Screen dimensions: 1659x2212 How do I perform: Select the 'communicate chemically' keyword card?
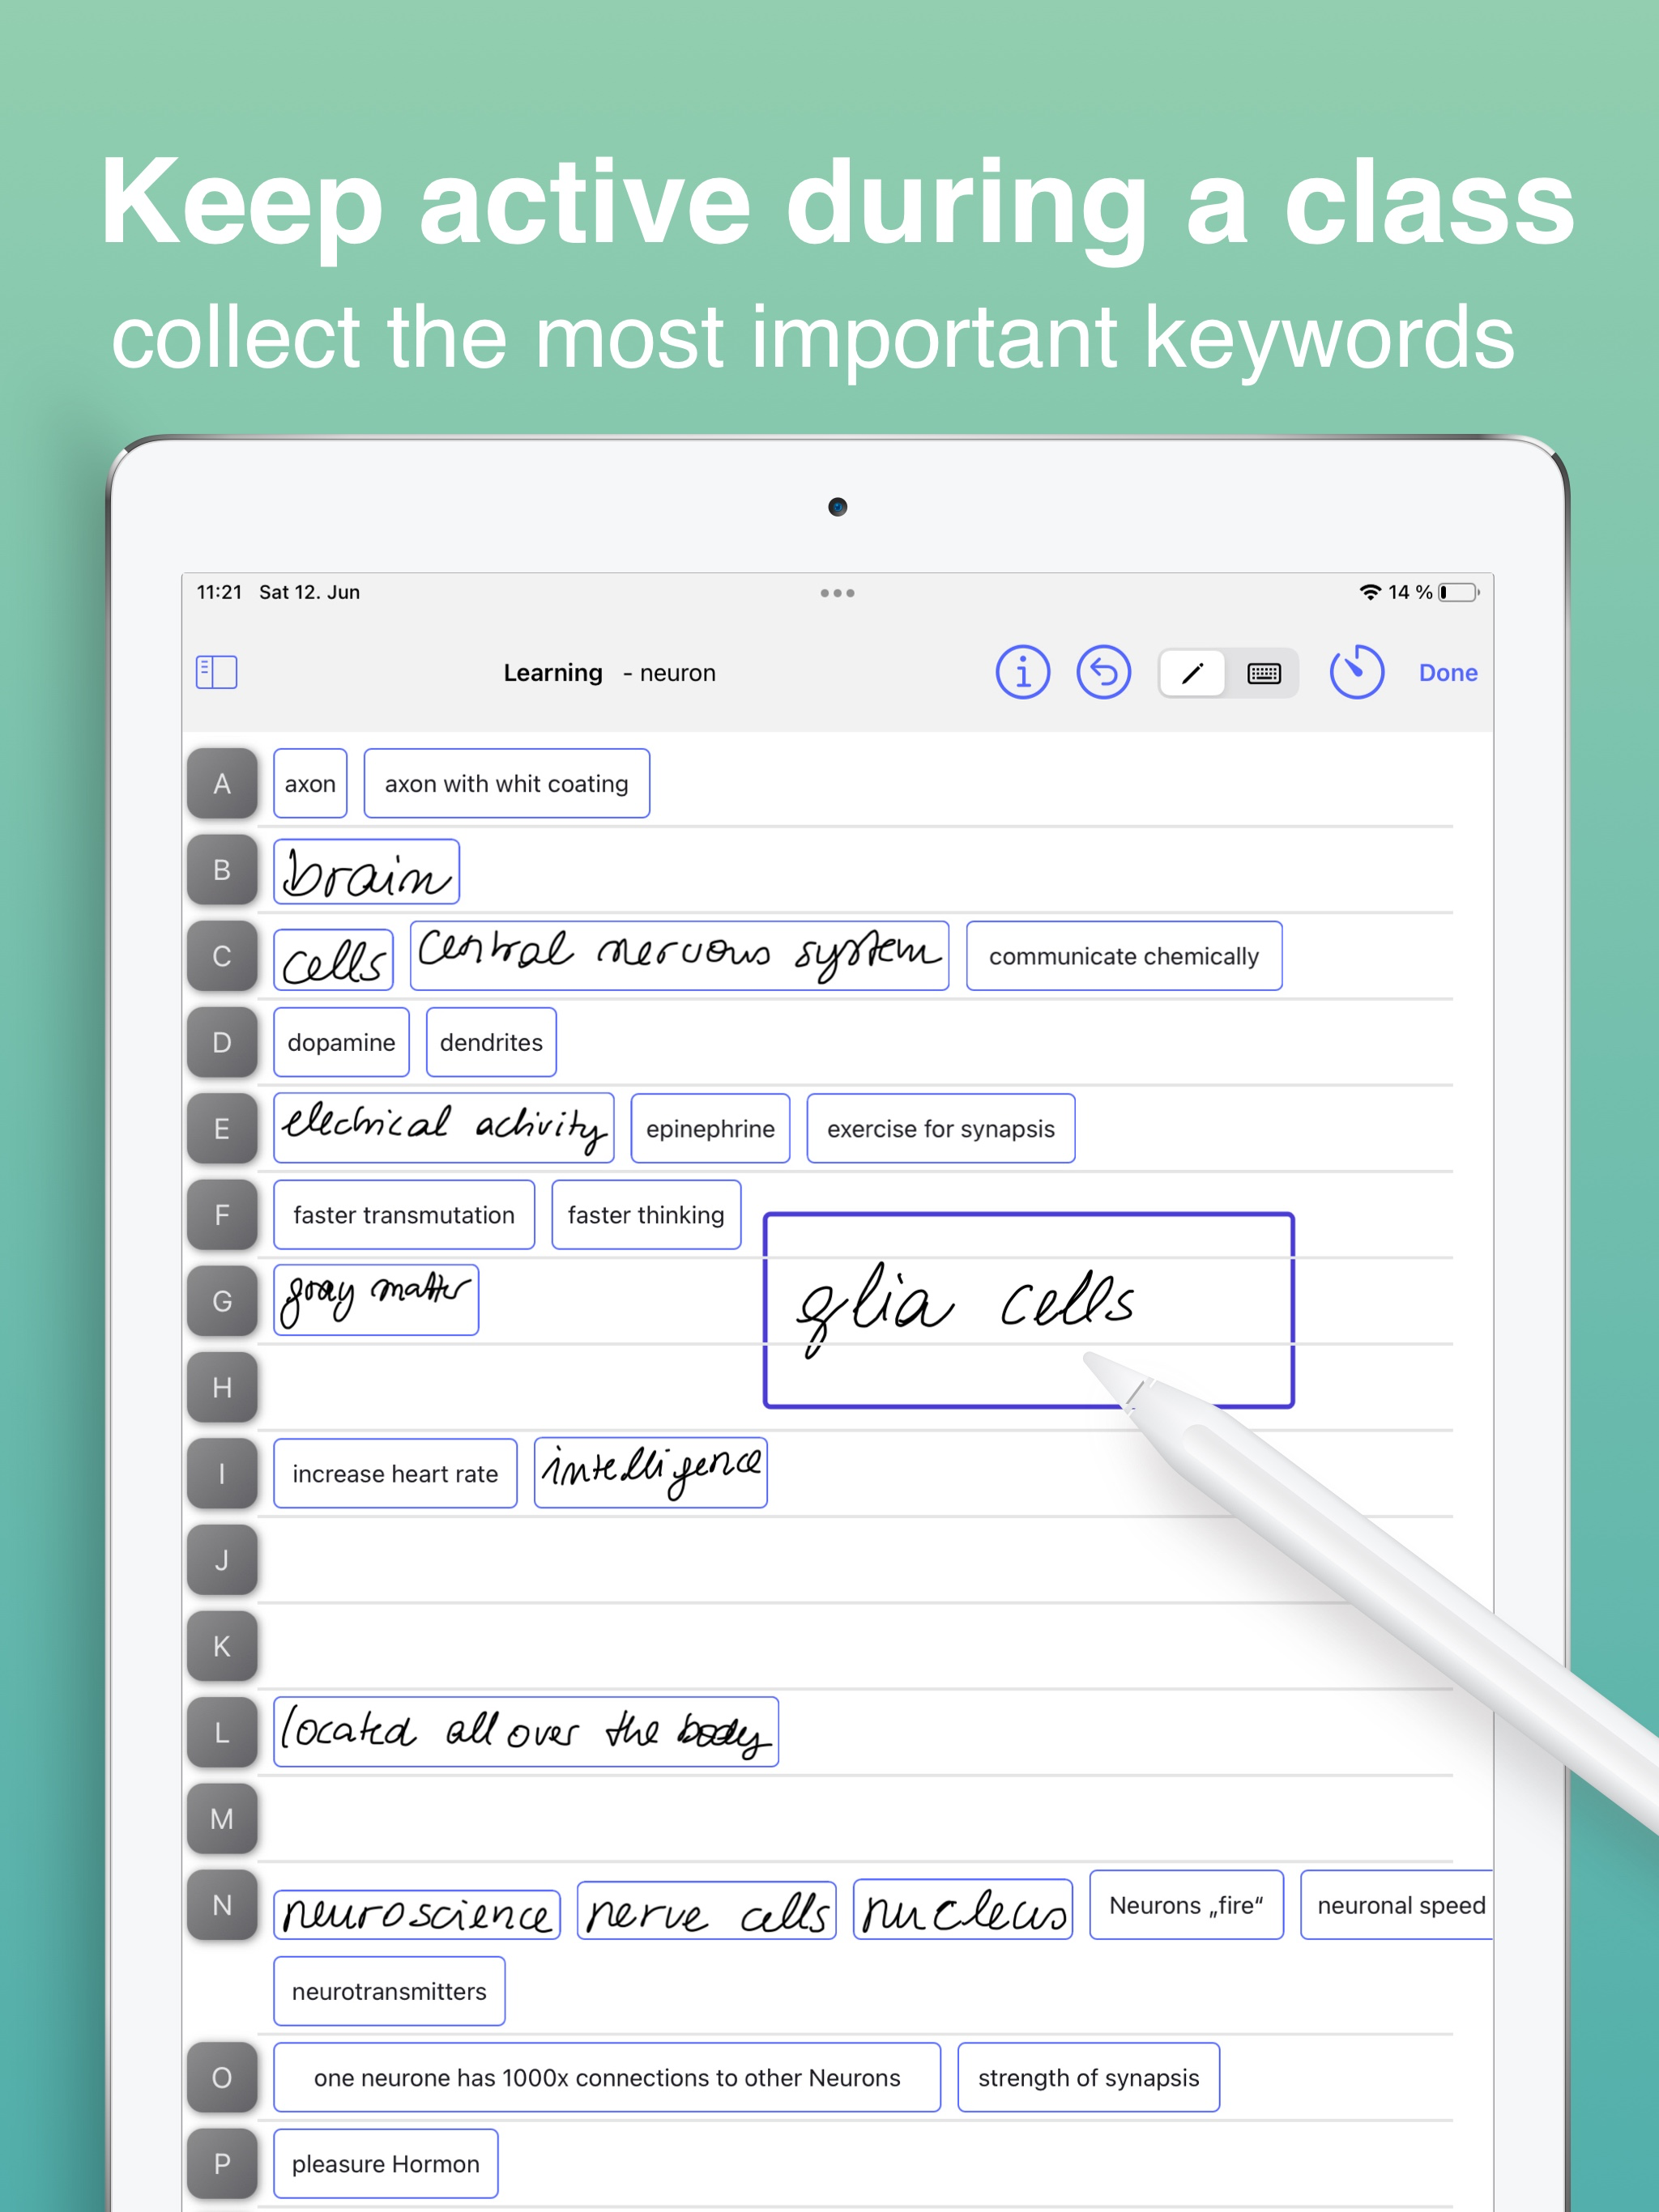click(x=1124, y=957)
